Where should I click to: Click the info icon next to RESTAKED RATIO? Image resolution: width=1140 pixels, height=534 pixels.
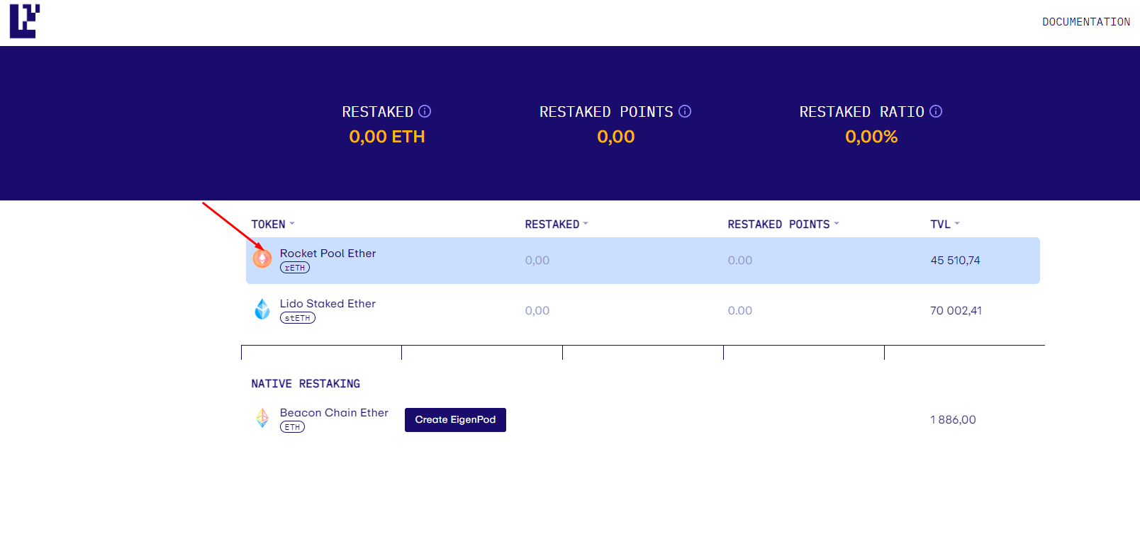point(936,111)
